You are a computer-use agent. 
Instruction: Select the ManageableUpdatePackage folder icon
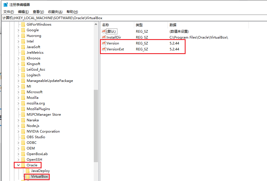click(x=23, y=81)
